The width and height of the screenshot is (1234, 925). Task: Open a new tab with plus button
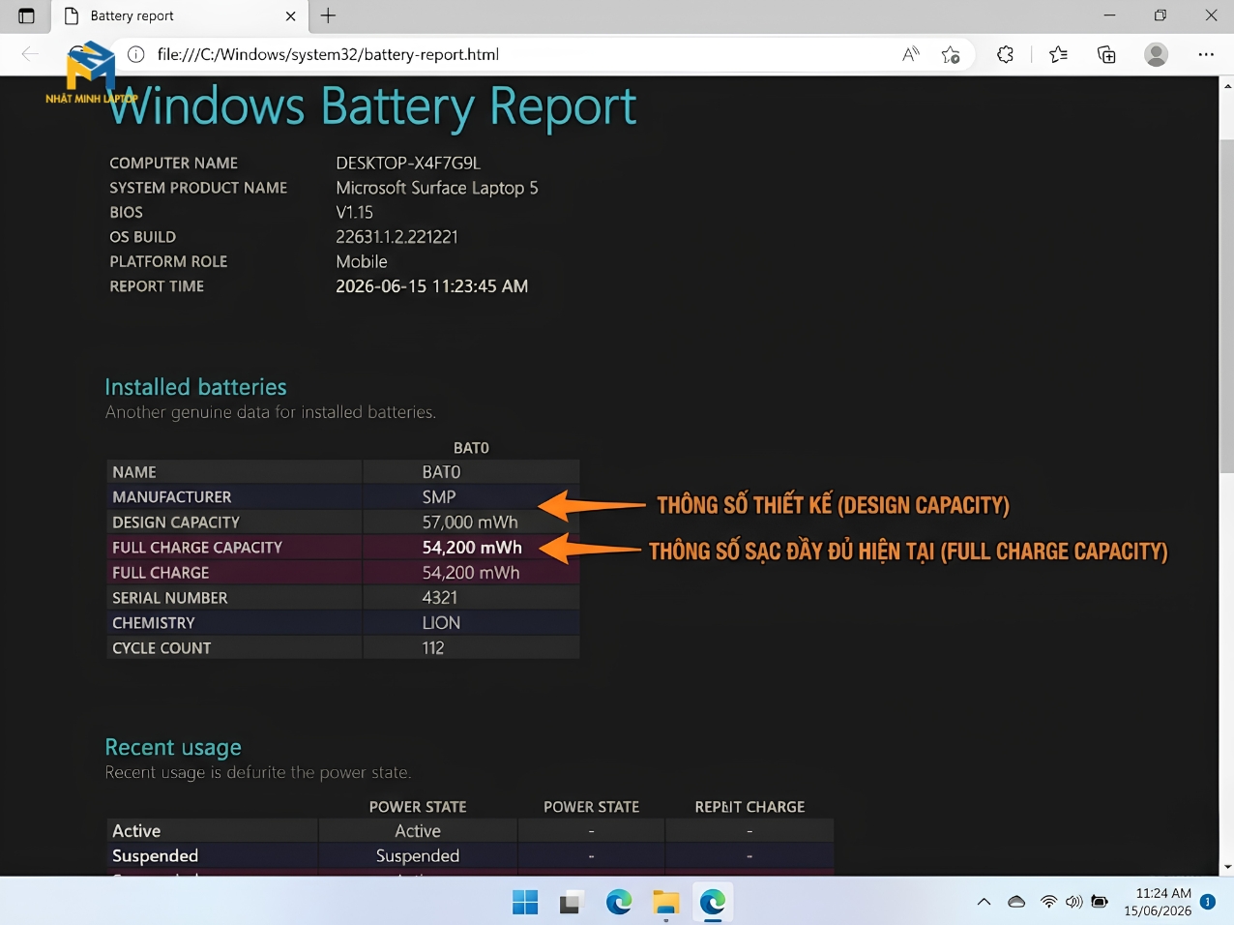[328, 15]
